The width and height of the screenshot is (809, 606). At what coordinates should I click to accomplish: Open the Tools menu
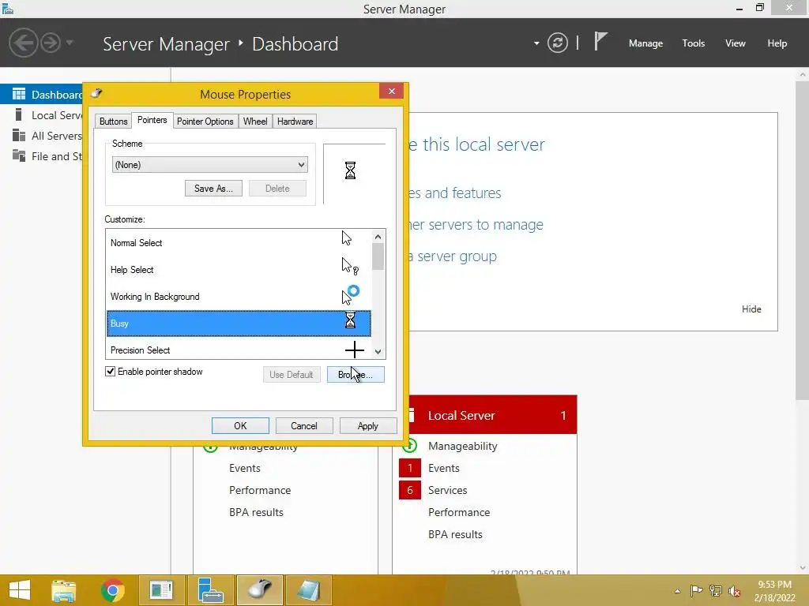point(694,43)
